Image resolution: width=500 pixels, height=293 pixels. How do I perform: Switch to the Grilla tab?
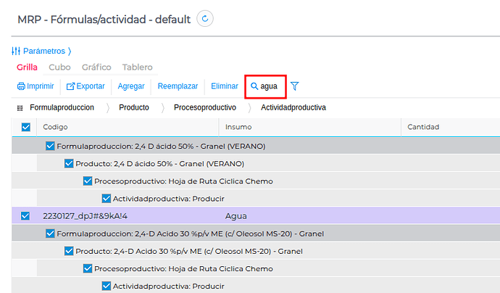[27, 67]
